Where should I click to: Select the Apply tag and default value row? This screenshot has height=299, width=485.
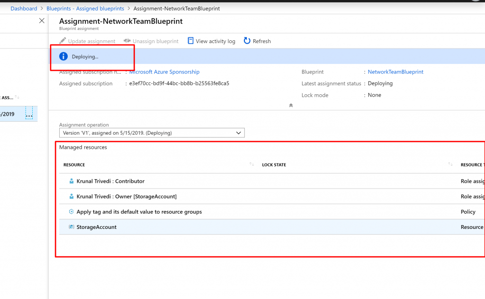[139, 212]
